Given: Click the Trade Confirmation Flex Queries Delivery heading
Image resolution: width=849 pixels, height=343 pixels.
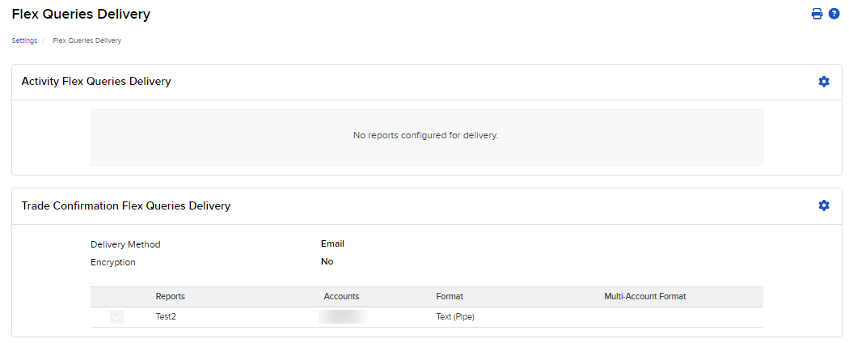Looking at the screenshot, I should tap(126, 206).
